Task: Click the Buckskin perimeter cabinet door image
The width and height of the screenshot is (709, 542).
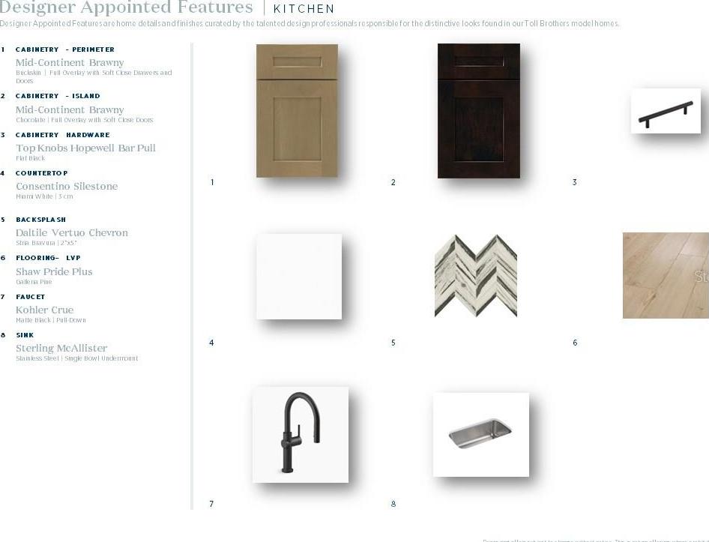Action: (297, 111)
